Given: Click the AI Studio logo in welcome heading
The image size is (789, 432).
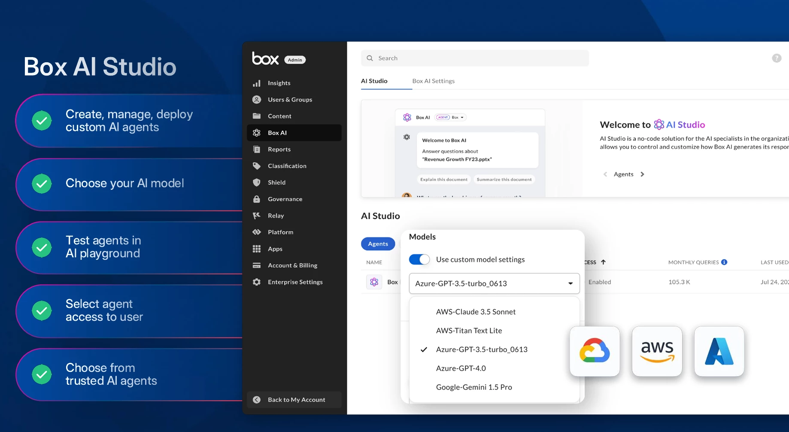Looking at the screenshot, I should tap(659, 125).
